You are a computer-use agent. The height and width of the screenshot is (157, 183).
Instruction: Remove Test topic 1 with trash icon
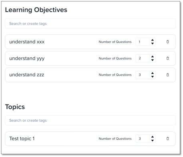pyautogui.click(x=168, y=139)
